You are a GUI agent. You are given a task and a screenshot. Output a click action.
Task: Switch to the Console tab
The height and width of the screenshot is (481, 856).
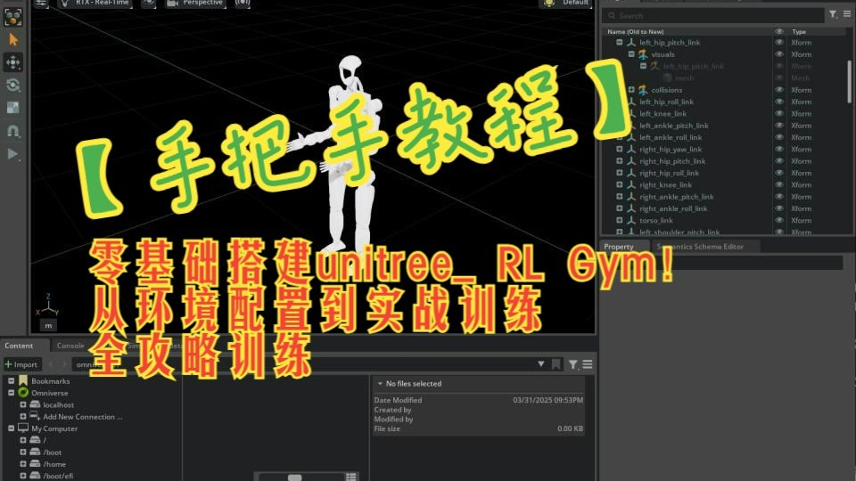pyautogui.click(x=70, y=346)
